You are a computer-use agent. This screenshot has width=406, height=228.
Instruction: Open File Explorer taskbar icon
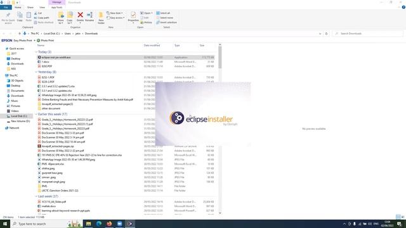[89, 224]
